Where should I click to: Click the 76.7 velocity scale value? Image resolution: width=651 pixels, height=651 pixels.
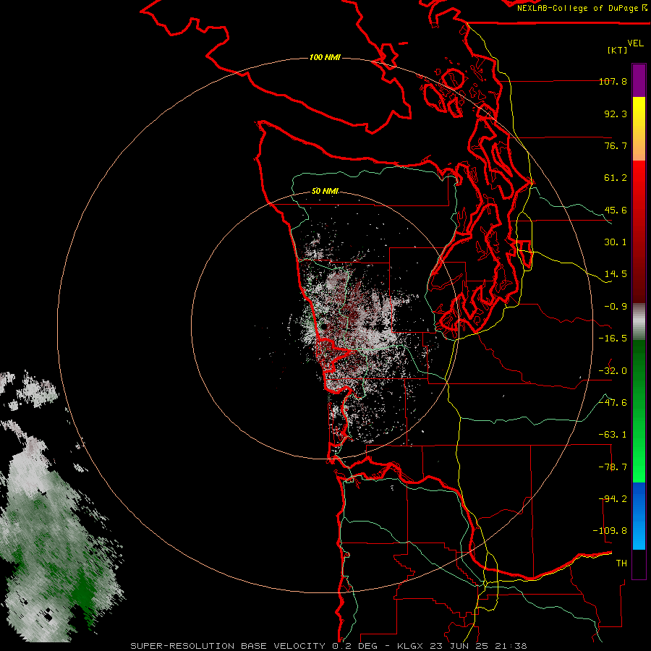coord(616,145)
